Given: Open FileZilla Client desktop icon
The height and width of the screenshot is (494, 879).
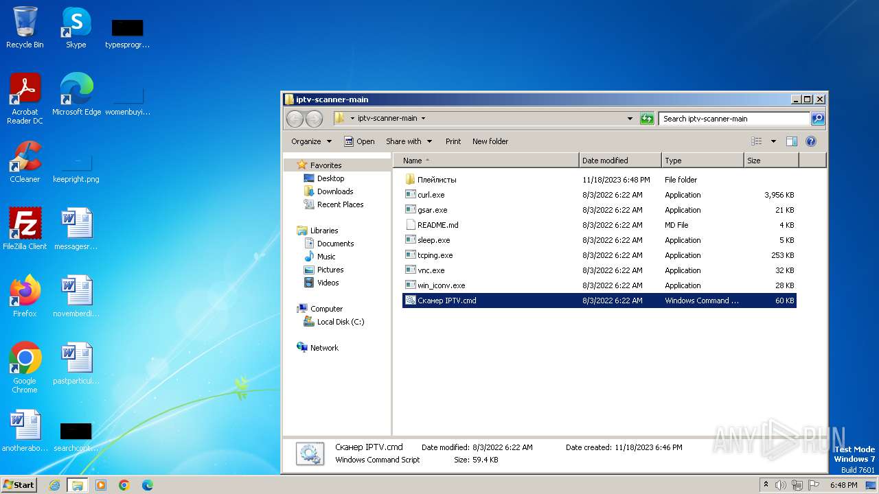Looking at the screenshot, I should [25, 229].
